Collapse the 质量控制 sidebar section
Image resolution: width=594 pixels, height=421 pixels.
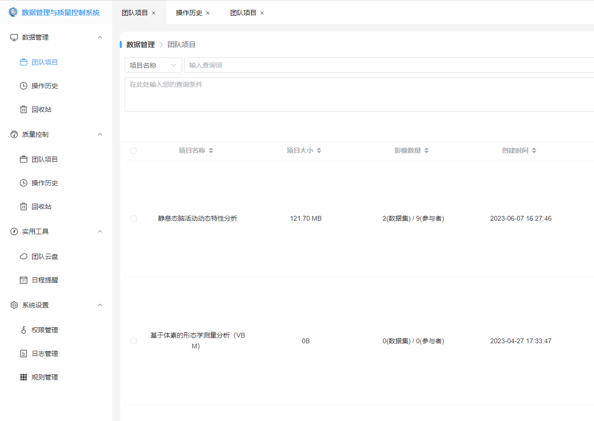tap(100, 134)
